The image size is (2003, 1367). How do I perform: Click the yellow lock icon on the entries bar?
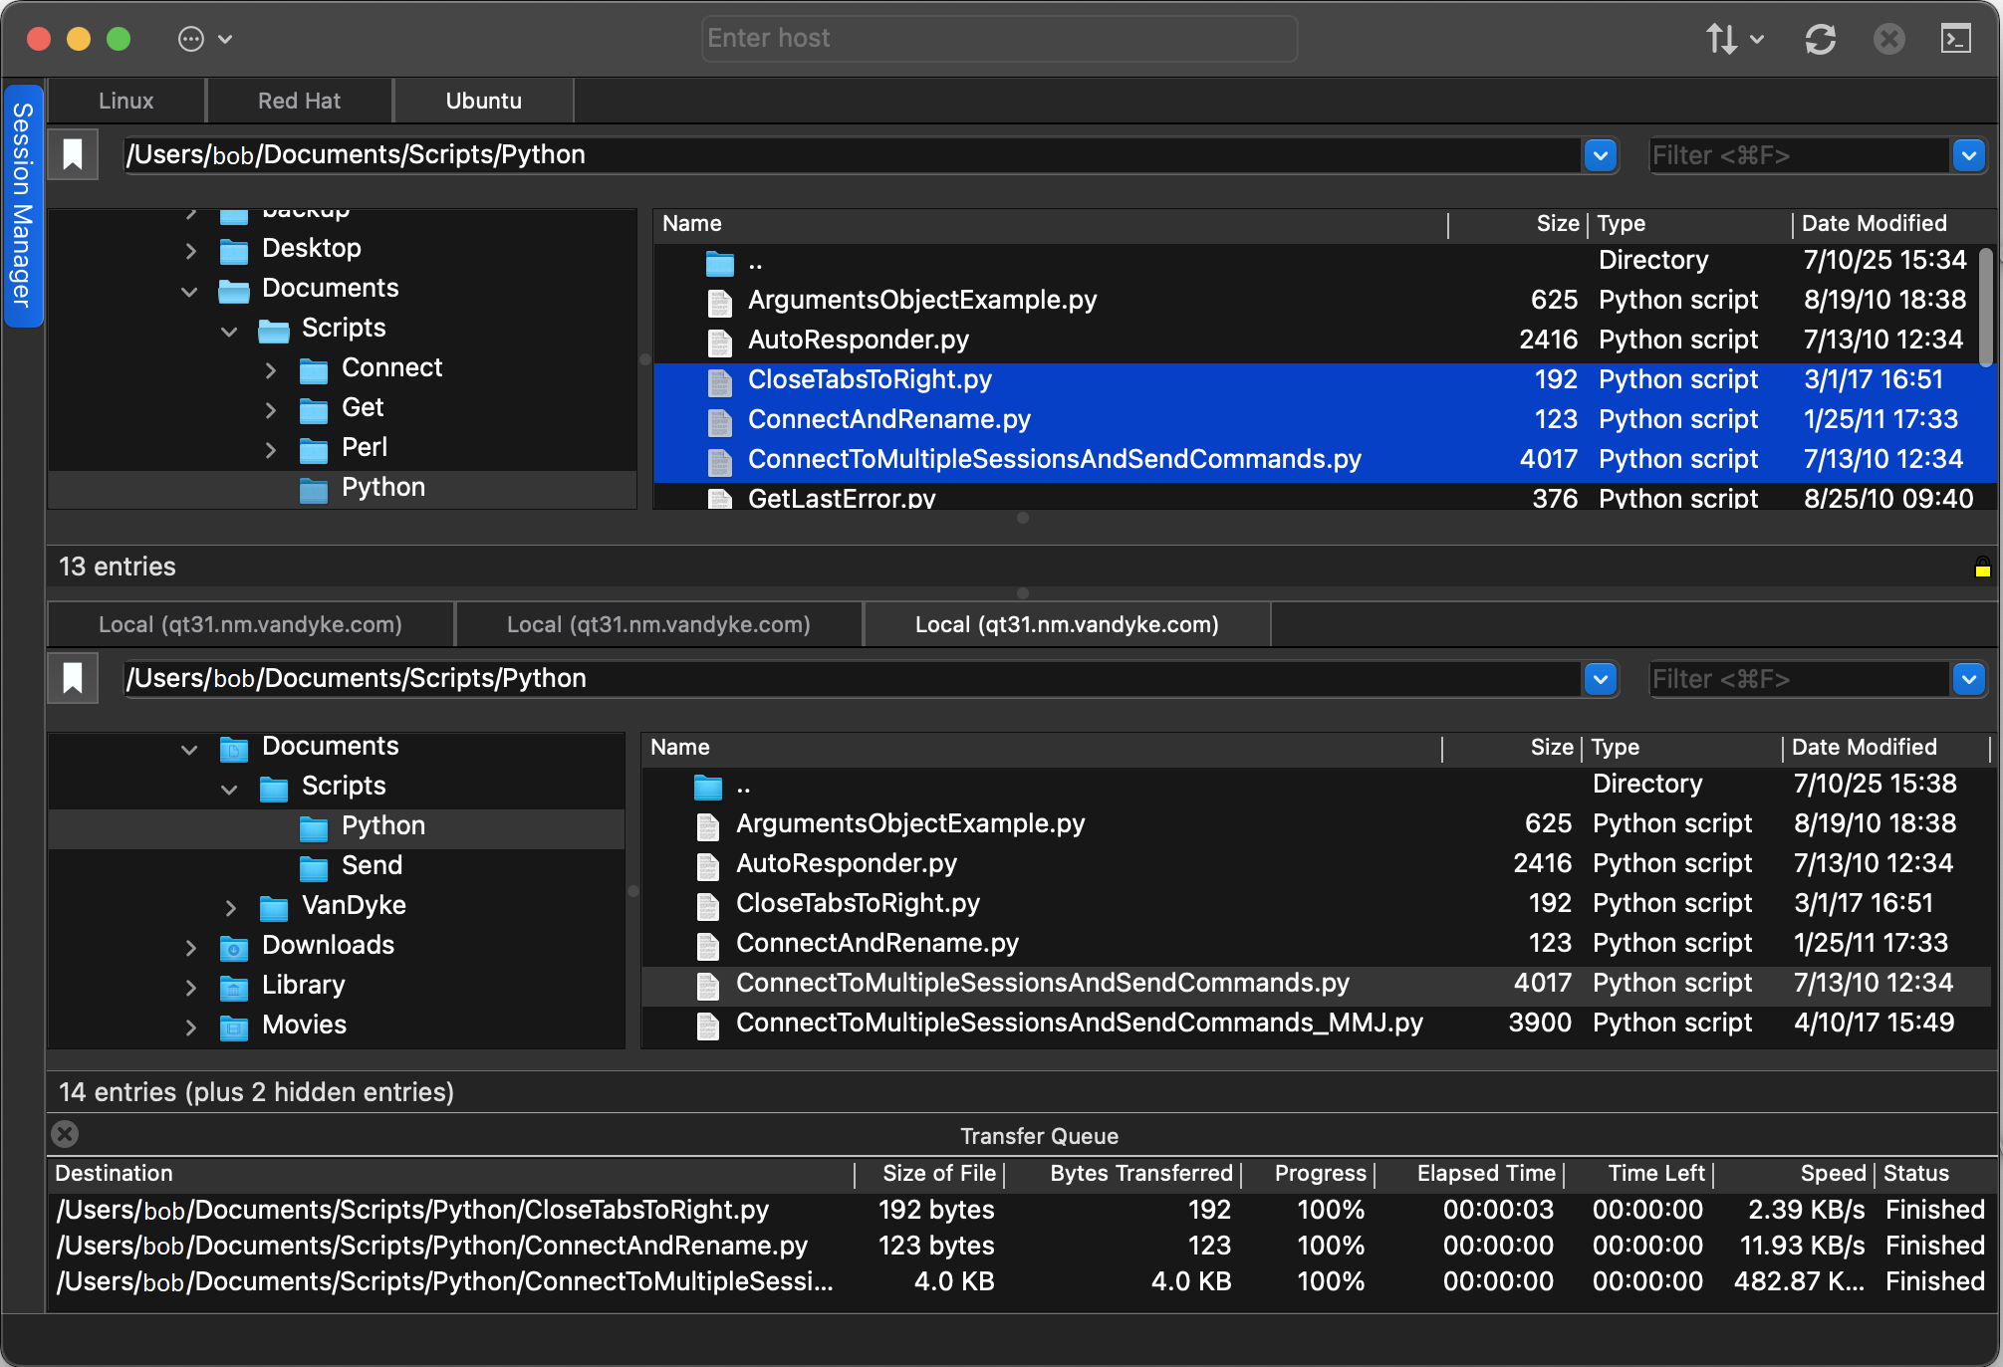[1981, 570]
